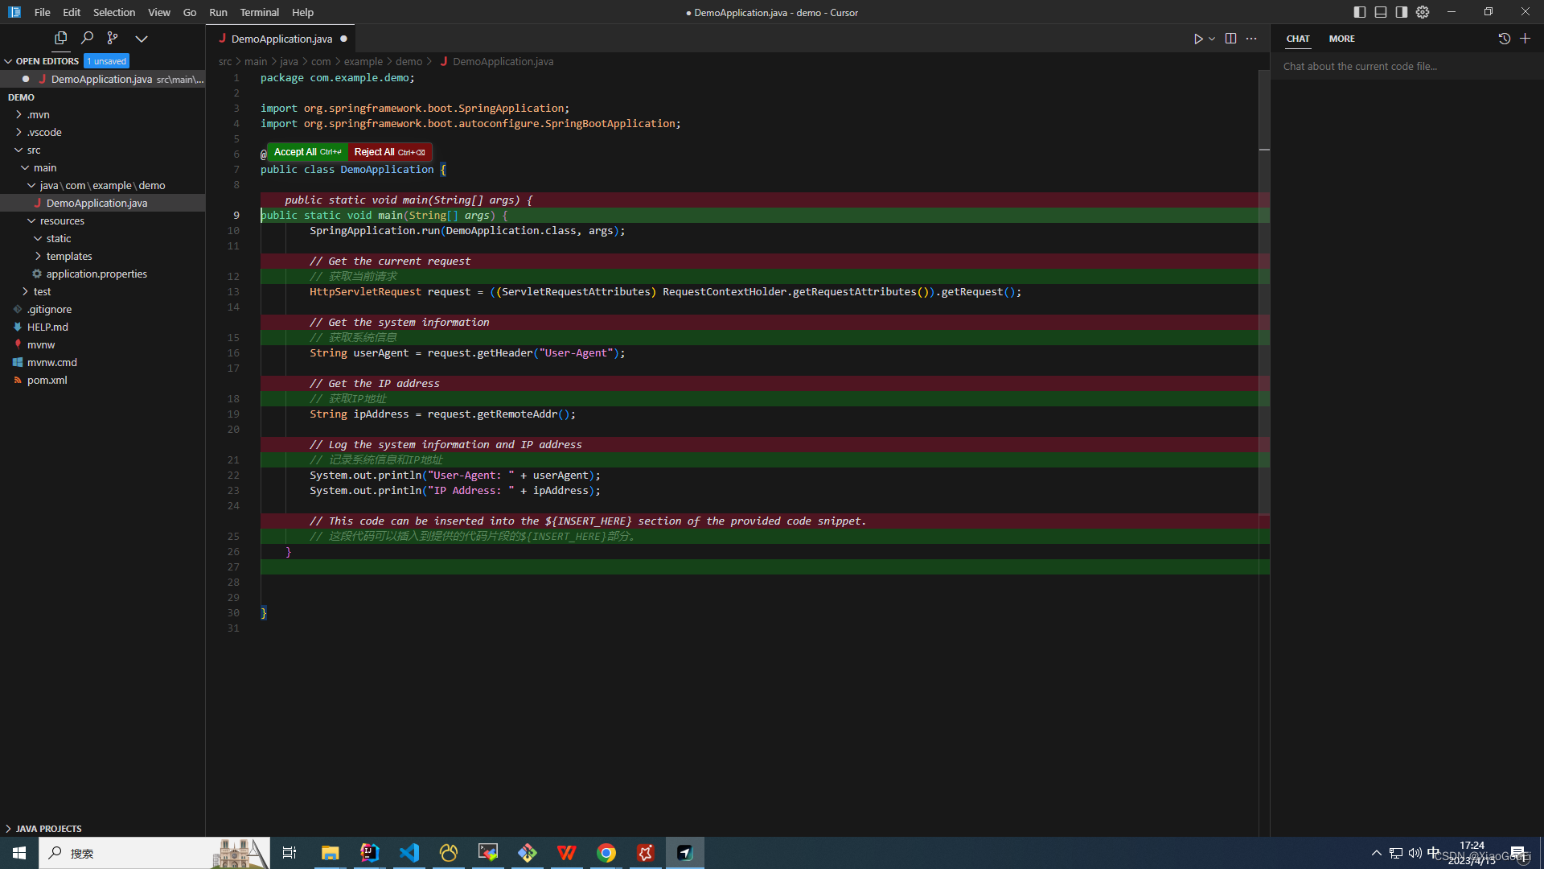Open chat history clock icon
The height and width of the screenshot is (869, 1544).
pos(1504,39)
